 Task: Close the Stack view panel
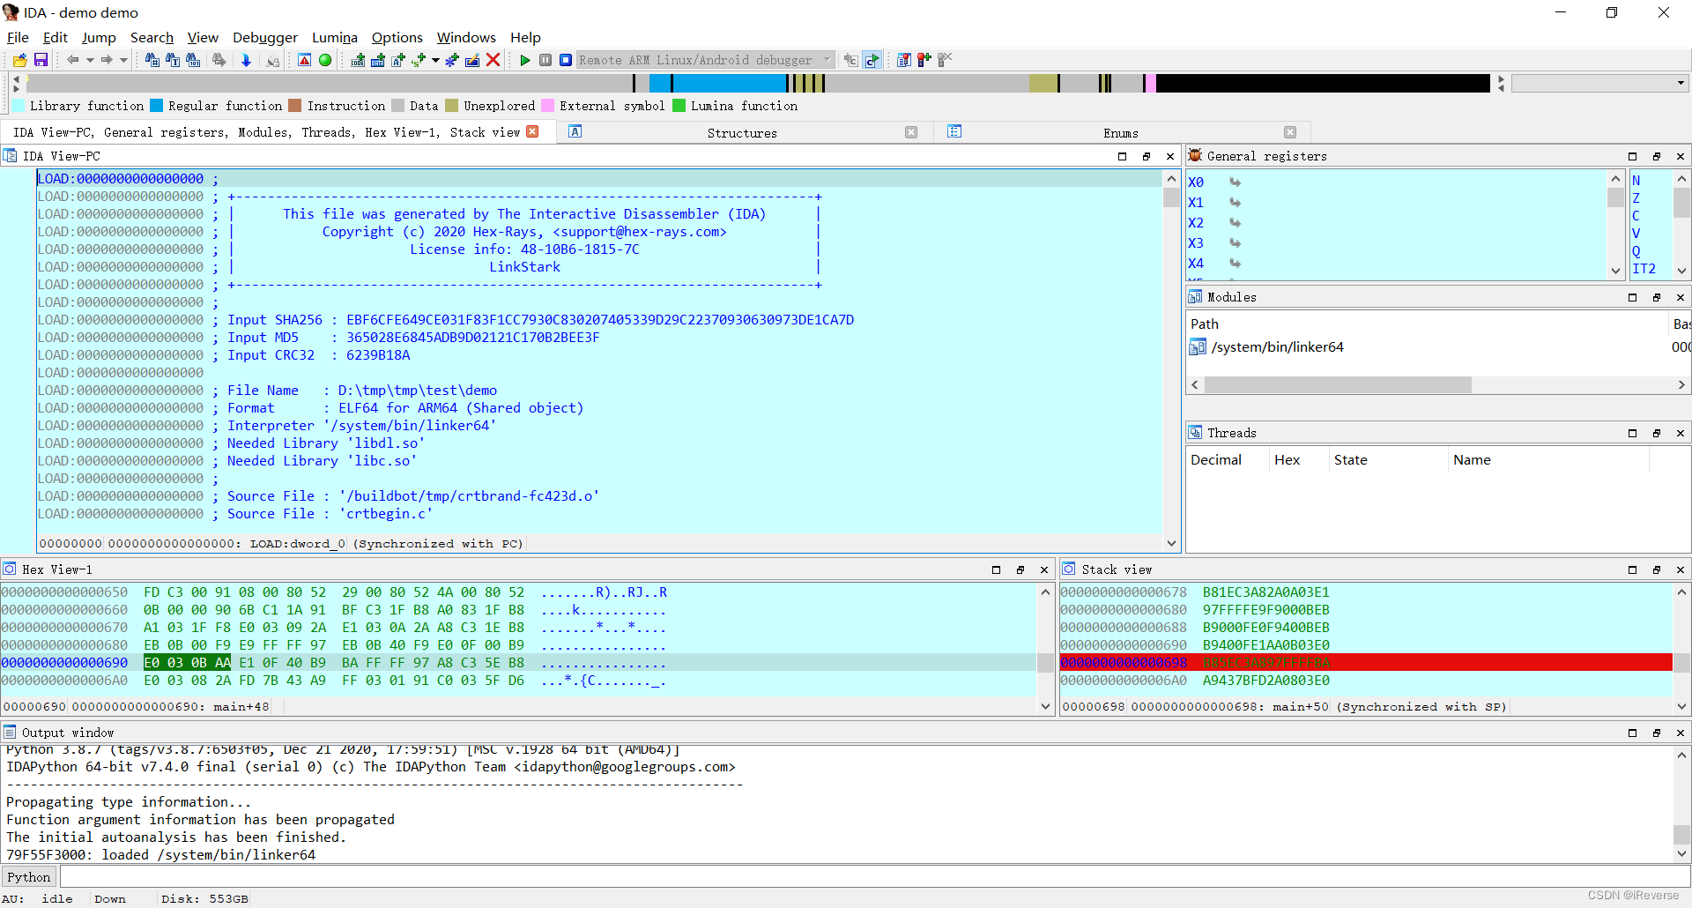tap(1681, 569)
